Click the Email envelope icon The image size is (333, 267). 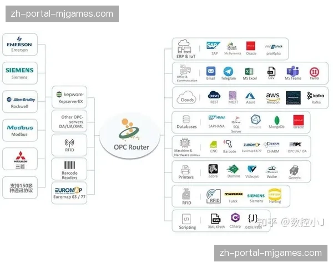tap(210, 72)
